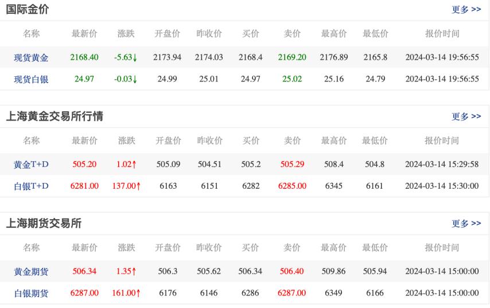Select 黄金T+D latest price 505.20
Screen dimensions: 490x308
84,164
